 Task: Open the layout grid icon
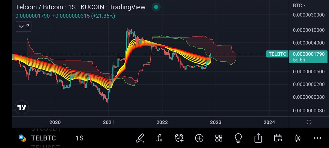219,138
